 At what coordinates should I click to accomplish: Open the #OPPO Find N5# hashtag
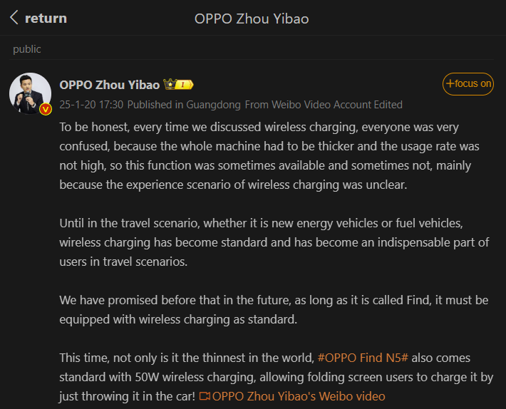tap(363, 358)
